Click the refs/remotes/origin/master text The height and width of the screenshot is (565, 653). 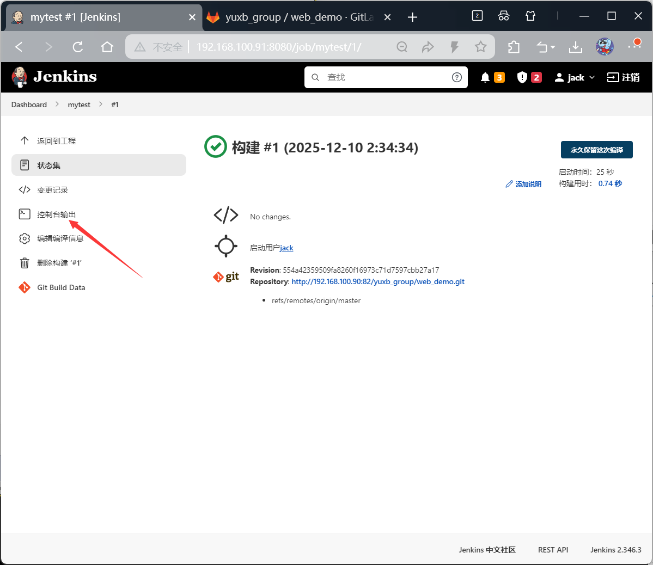point(316,300)
